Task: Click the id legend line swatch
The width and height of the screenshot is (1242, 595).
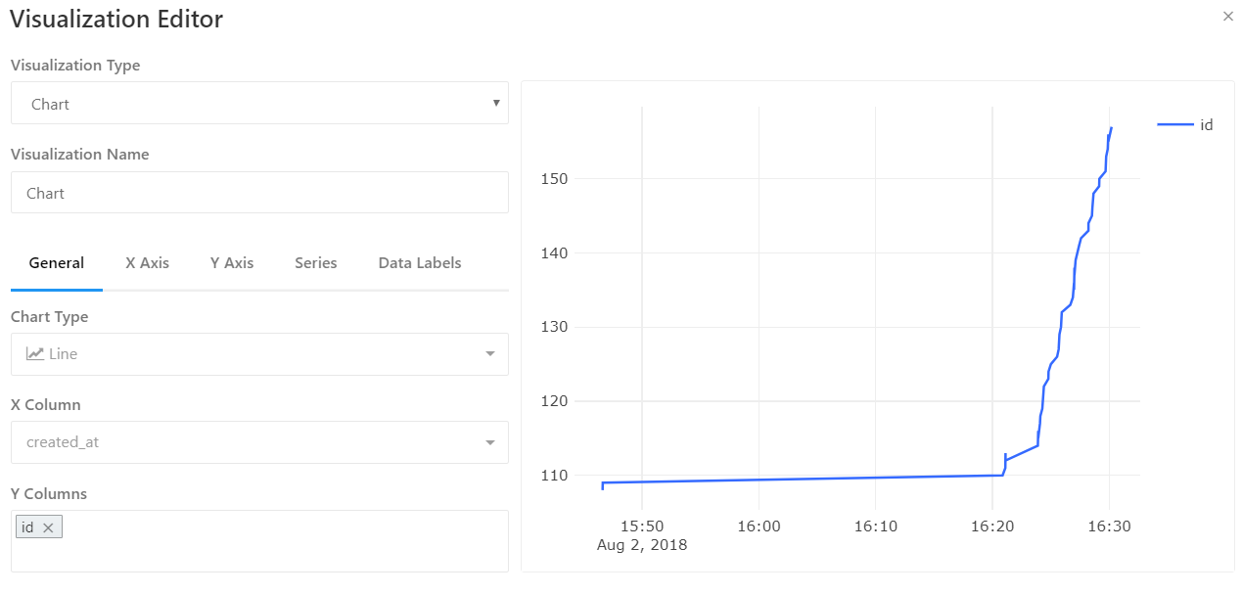Action: [x=1175, y=124]
